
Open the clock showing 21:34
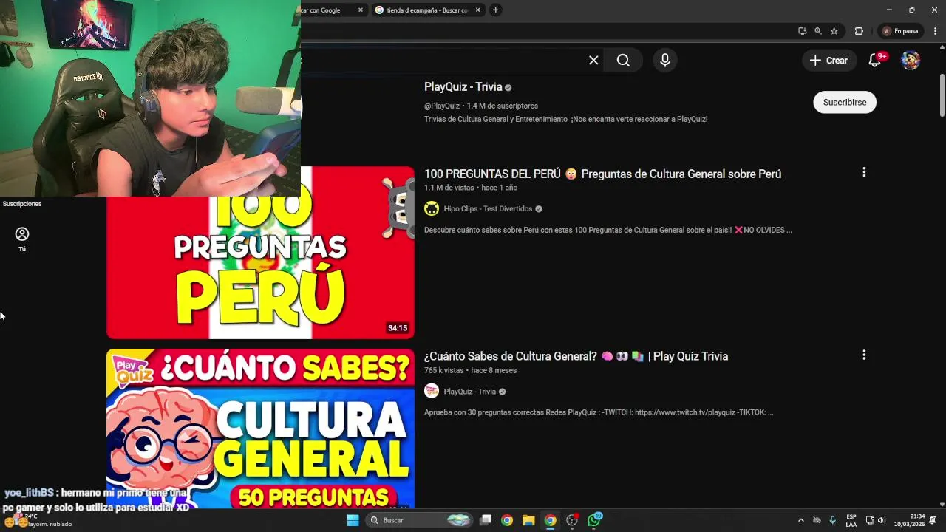click(909, 520)
